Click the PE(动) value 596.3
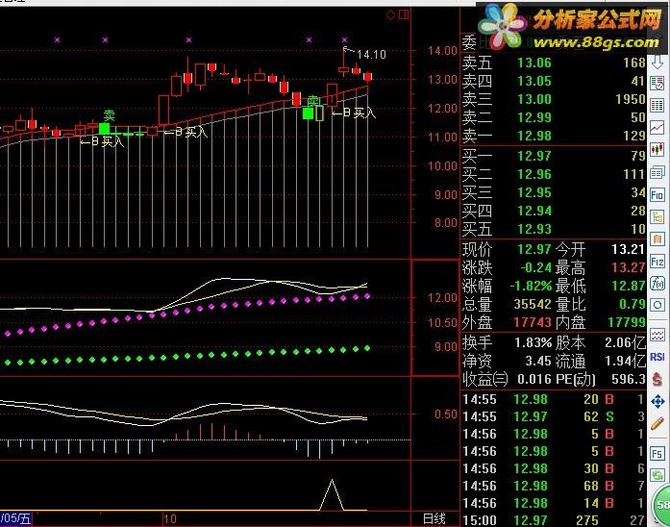670x527 pixels. 628,379
